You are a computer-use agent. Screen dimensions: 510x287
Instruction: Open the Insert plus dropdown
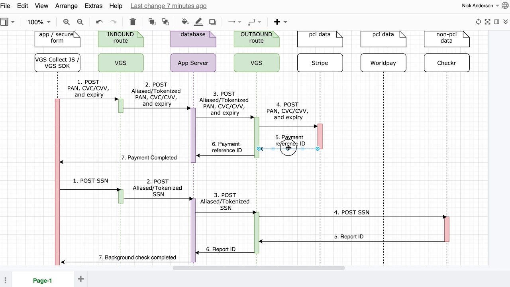pos(280,22)
